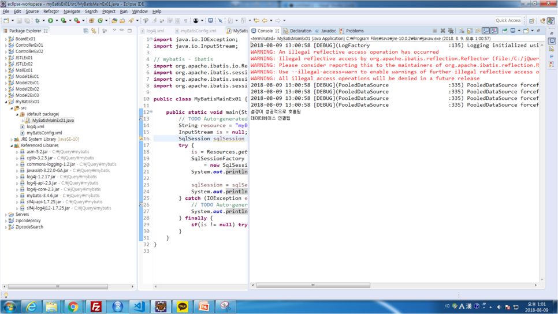Toggle Word Wrap in Console toolbar
The height and width of the screenshot is (314, 558).
(478, 31)
